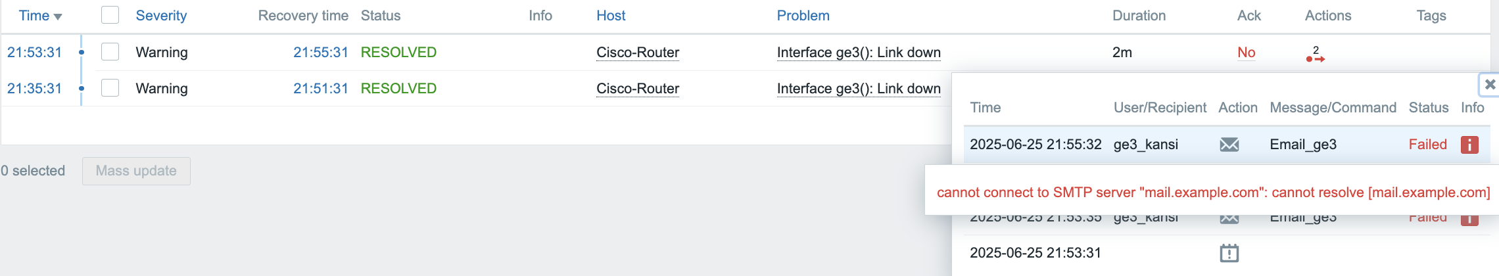Check the 21:53:31 Warning row checkbox

(x=110, y=52)
